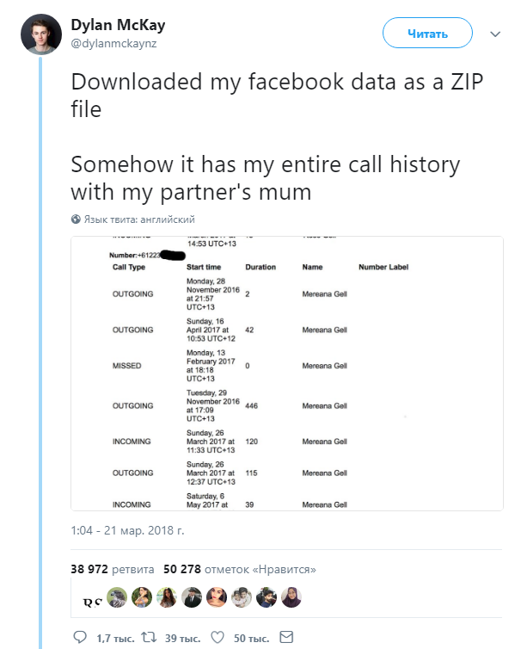Click the 'Язык твита: английский' language label
This screenshot has height=649, width=521.
[x=139, y=219]
